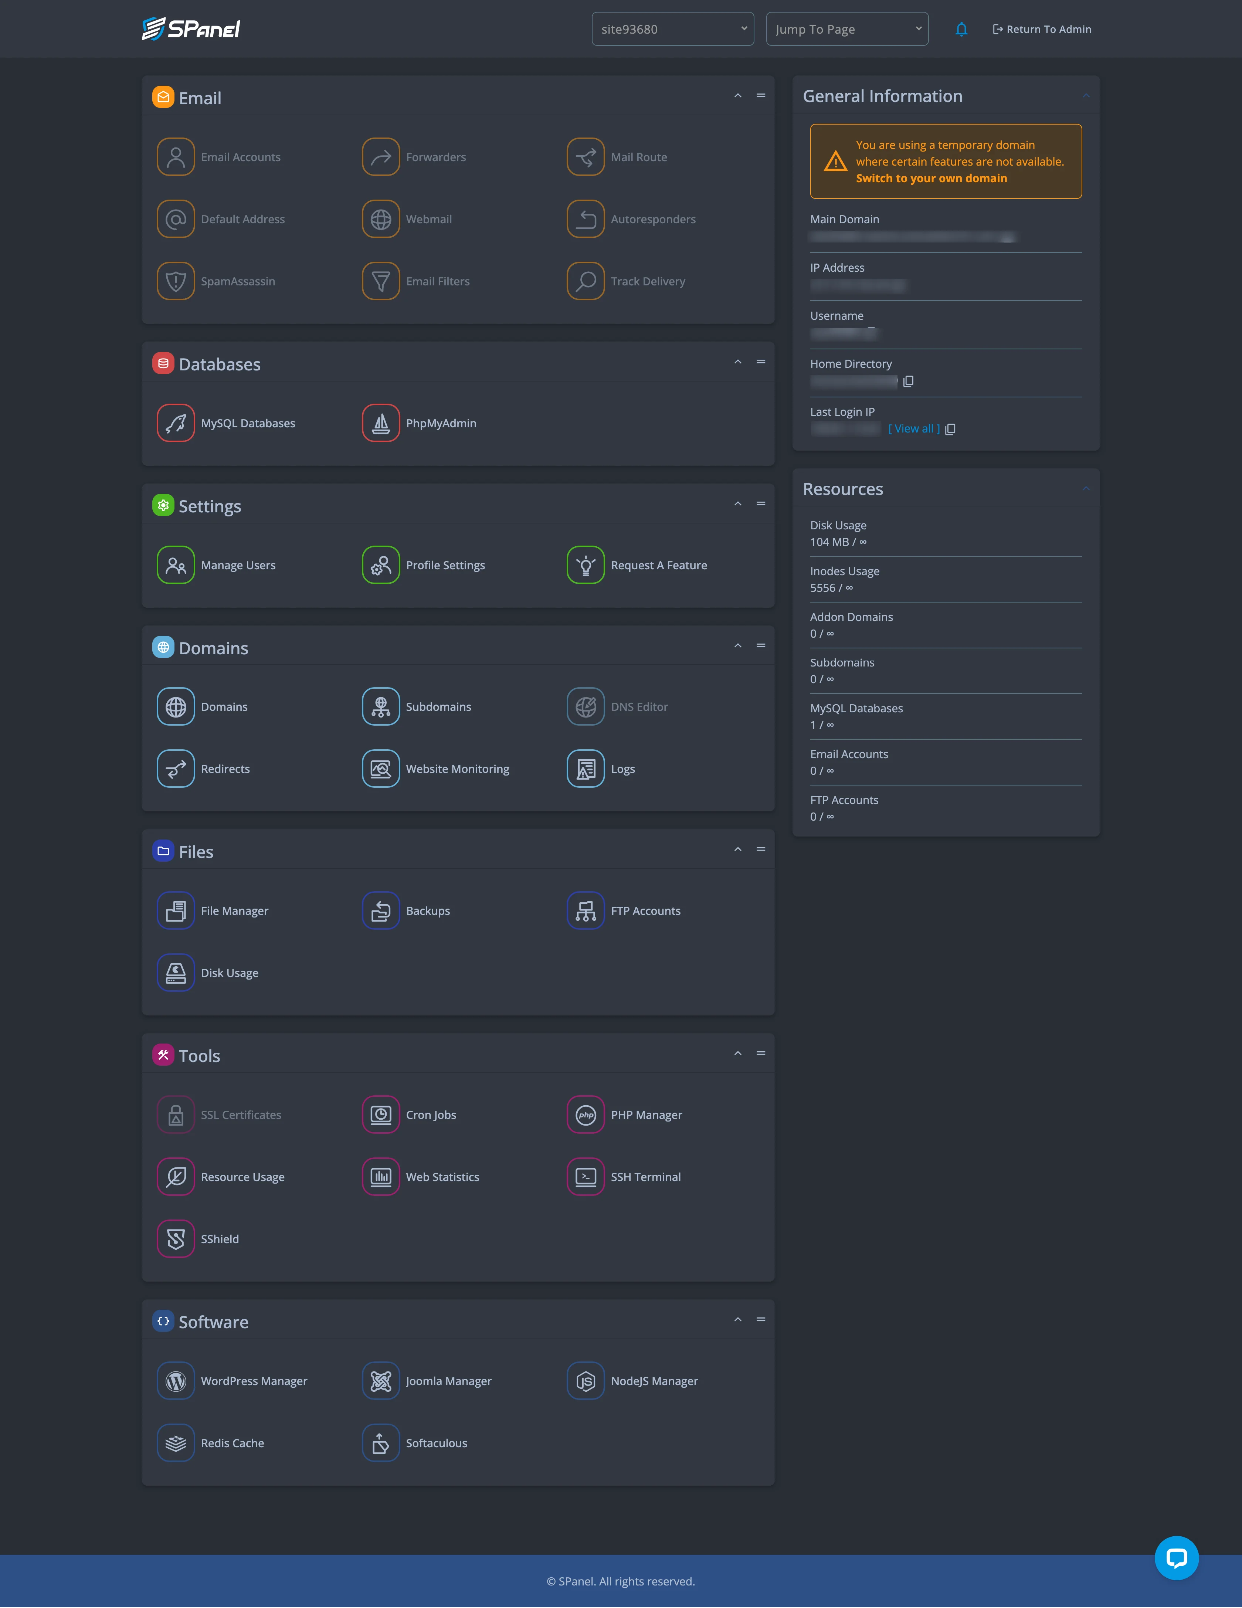Open FTP Accounts icon

point(585,911)
